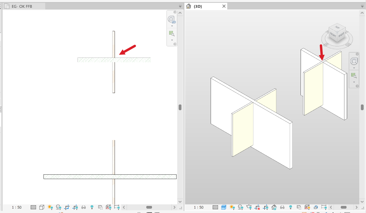Click up arrow of floor plan vertical scrollbar

[x=180, y=13]
